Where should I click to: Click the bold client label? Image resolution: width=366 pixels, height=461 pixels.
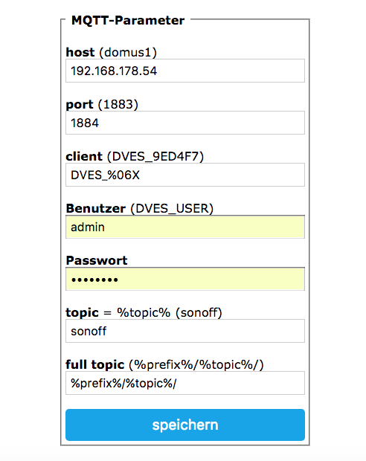point(84,156)
